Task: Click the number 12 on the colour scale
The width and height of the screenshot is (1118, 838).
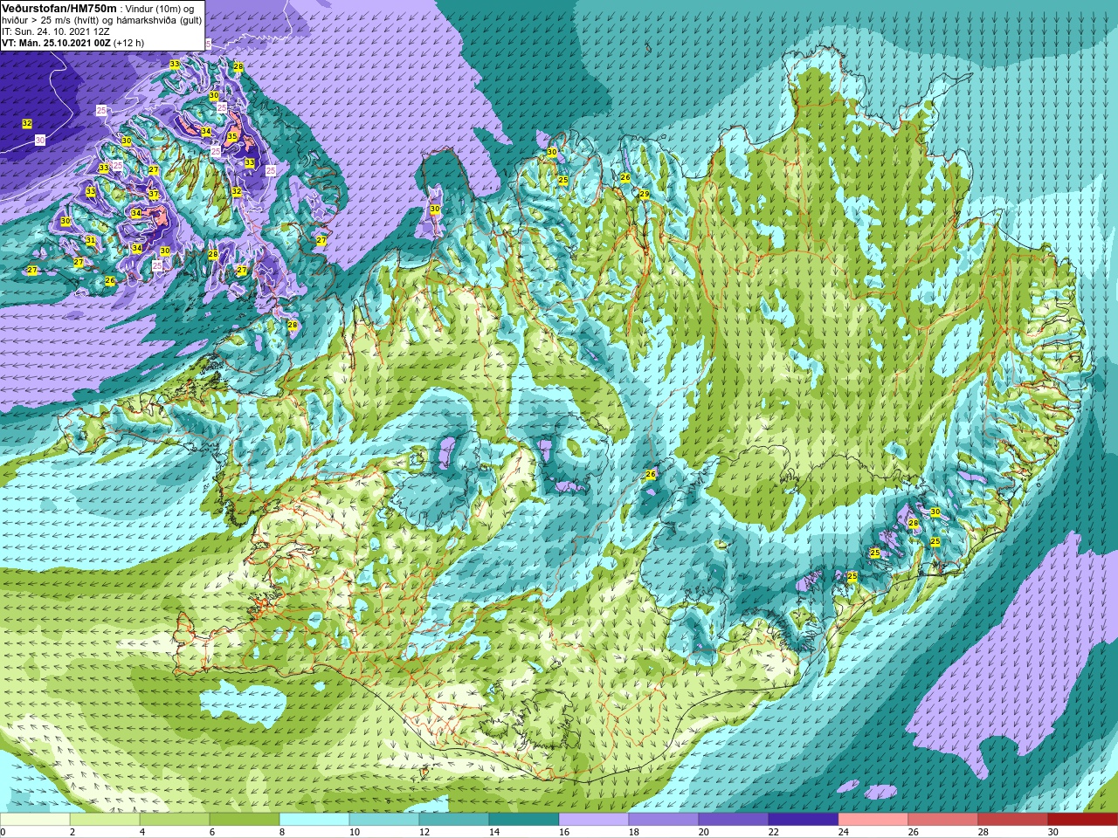Action: click(424, 832)
